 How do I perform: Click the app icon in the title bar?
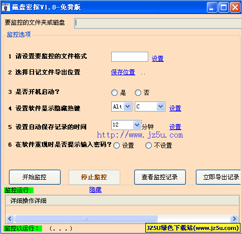point(6,7)
